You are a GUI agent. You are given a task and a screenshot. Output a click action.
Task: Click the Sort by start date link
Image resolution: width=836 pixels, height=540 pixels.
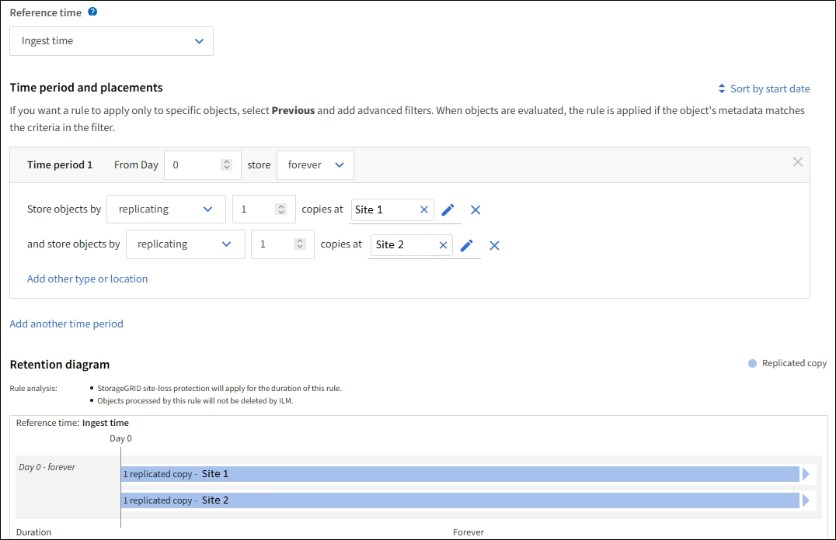pos(763,88)
